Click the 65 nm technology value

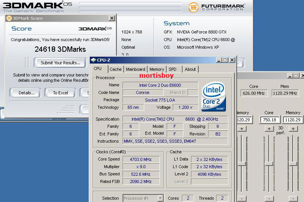pyautogui.click(x=133, y=107)
